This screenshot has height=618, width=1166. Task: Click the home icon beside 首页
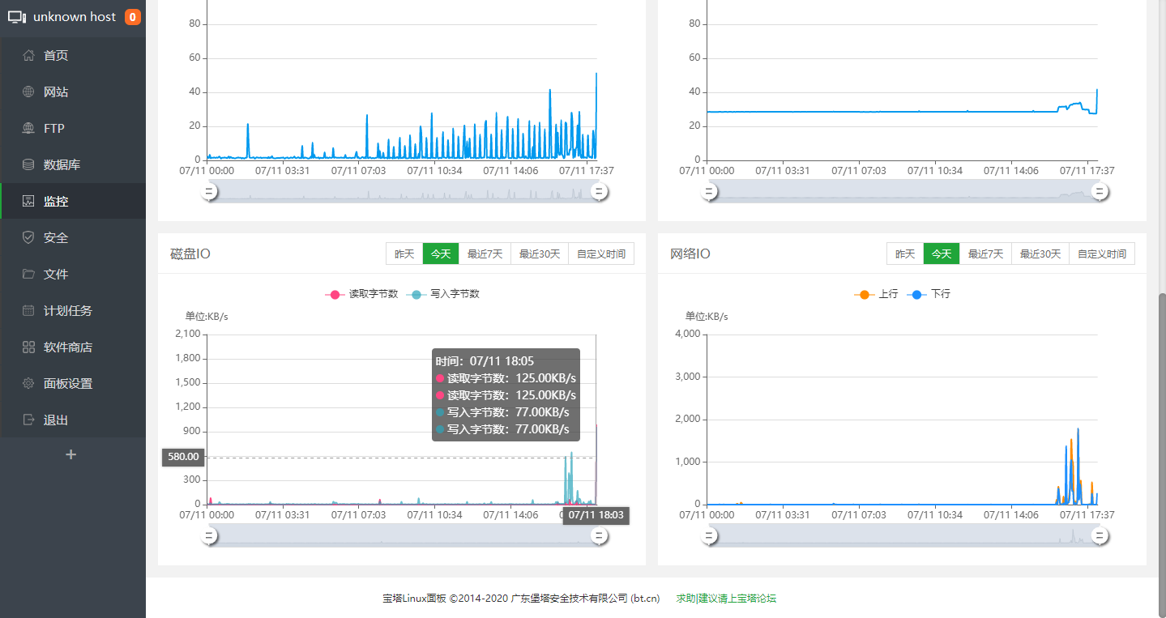click(x=28, y=55)
